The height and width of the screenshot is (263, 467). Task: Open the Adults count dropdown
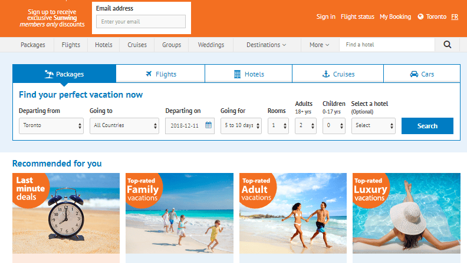coord(305,126)
